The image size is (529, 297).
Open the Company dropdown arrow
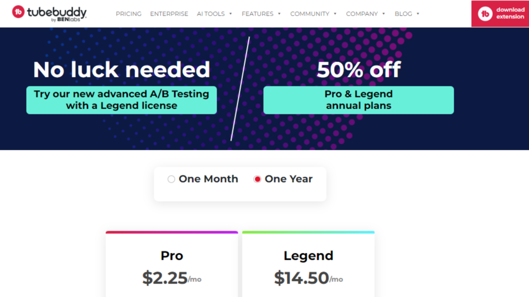tap(383, 14)
